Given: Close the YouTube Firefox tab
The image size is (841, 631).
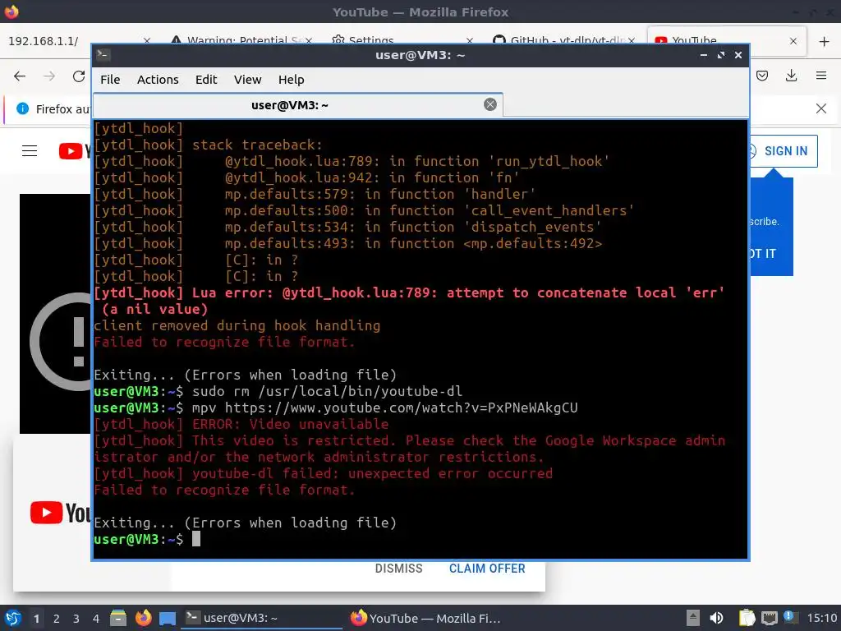Looking at the screenshot, I should tap(793, 41).
